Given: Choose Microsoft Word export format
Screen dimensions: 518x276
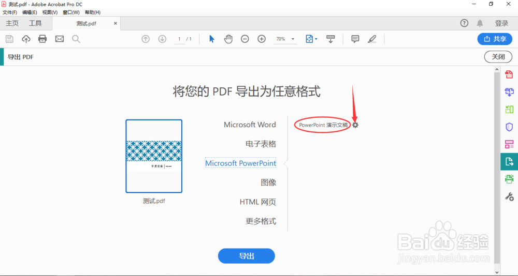Looking at the screenshot, I should (250, 125).
